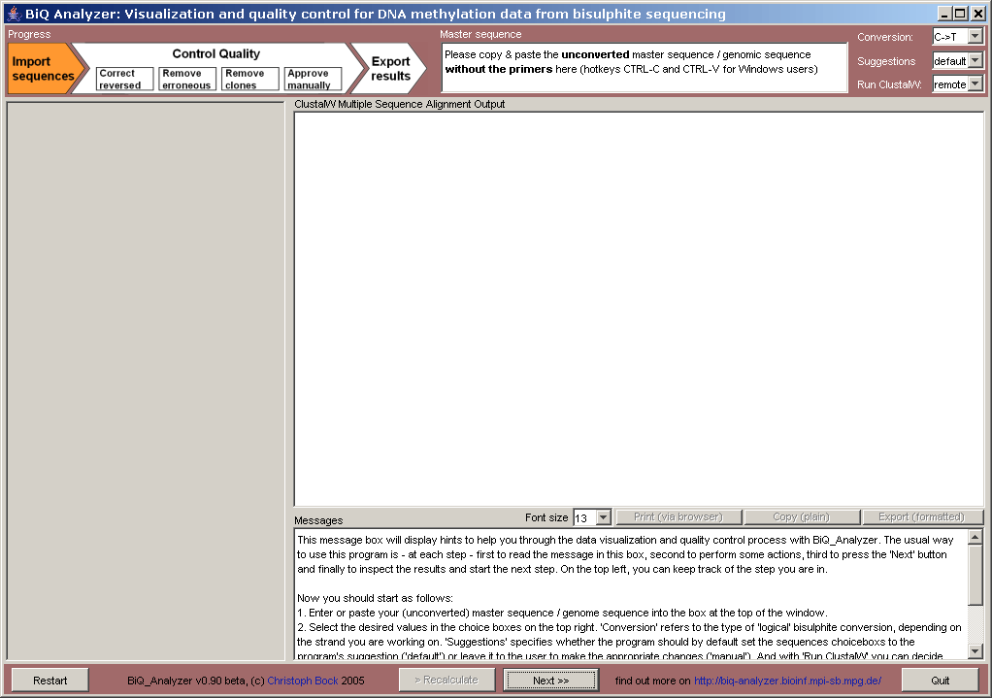
Task: Click the Java icon in the title bar
Action: click(14, 14)
